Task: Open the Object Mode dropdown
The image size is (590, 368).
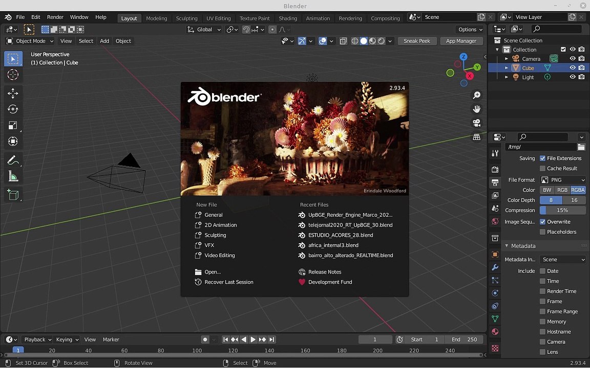Action: pos(30,41)
